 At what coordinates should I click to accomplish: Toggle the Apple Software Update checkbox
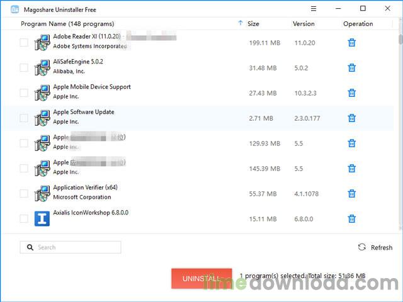[24, 118]
